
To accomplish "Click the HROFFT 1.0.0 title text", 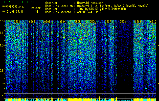I will click(20, 2).
